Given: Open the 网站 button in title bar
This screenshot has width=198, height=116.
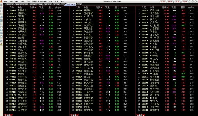Looking at the screenshot, I should click(185, 1).
